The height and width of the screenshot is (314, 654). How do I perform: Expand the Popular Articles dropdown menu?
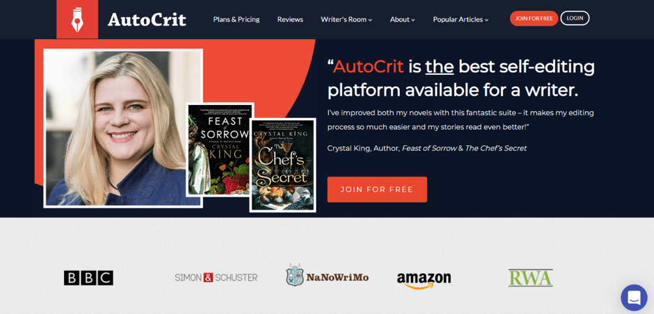(x=461, y=19)
